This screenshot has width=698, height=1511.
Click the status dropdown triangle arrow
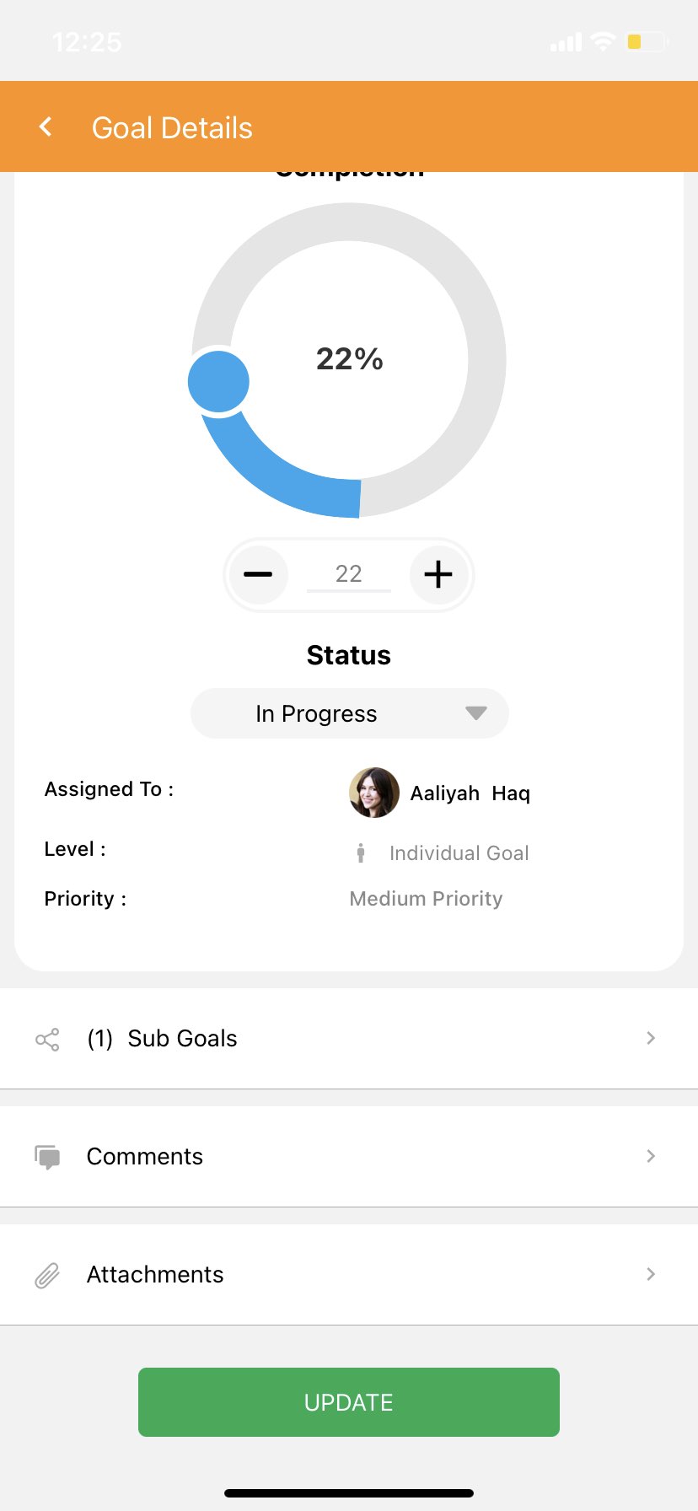coord(476,713)
